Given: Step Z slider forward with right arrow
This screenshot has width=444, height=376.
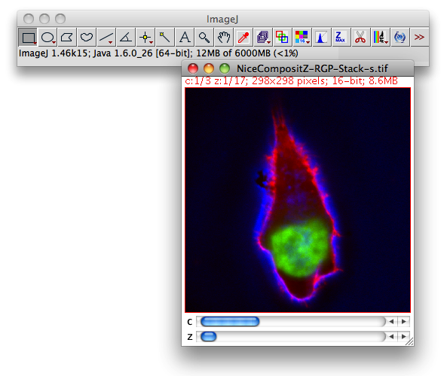Looking at the screenshot, I should pyautogui.click(x=404, y=336).
